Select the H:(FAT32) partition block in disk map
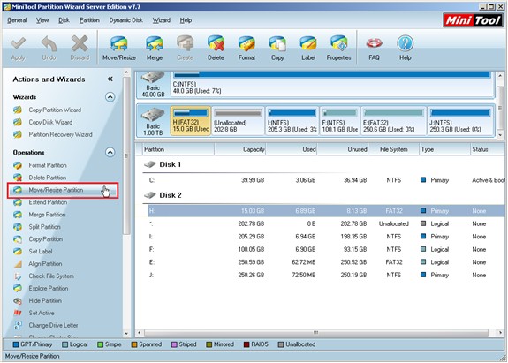This screenshot has height=363, width=508. (191, 121)
